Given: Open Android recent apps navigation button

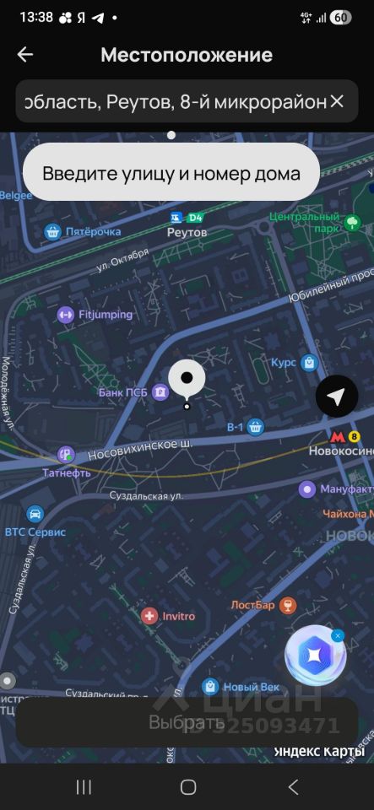Looking at the screenshot, I should point(84,787).
